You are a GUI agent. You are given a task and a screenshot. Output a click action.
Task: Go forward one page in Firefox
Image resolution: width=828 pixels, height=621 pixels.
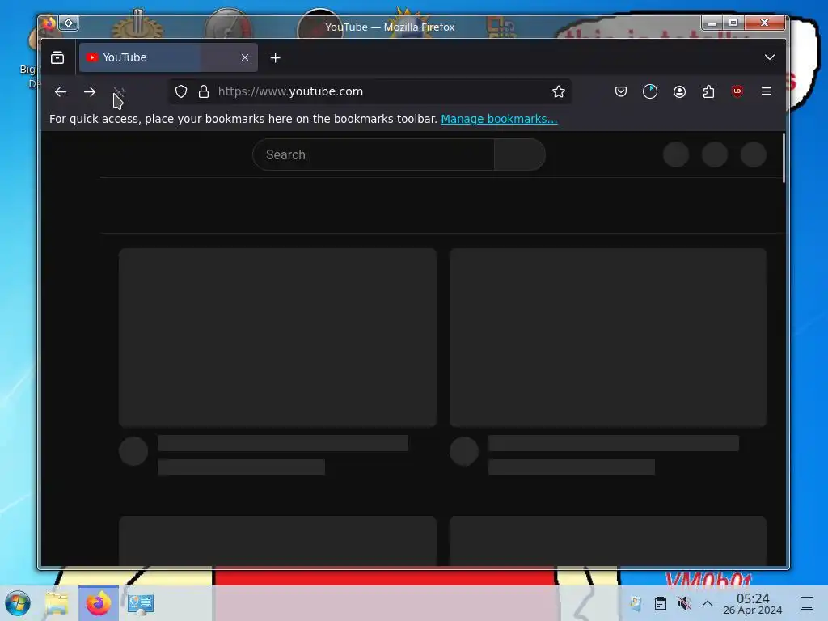point(90,92)
